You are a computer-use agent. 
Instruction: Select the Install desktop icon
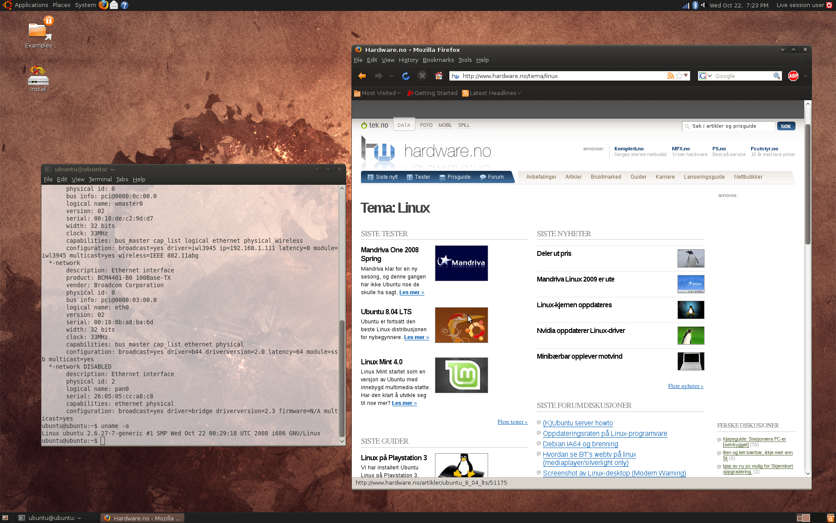[38, 79]
